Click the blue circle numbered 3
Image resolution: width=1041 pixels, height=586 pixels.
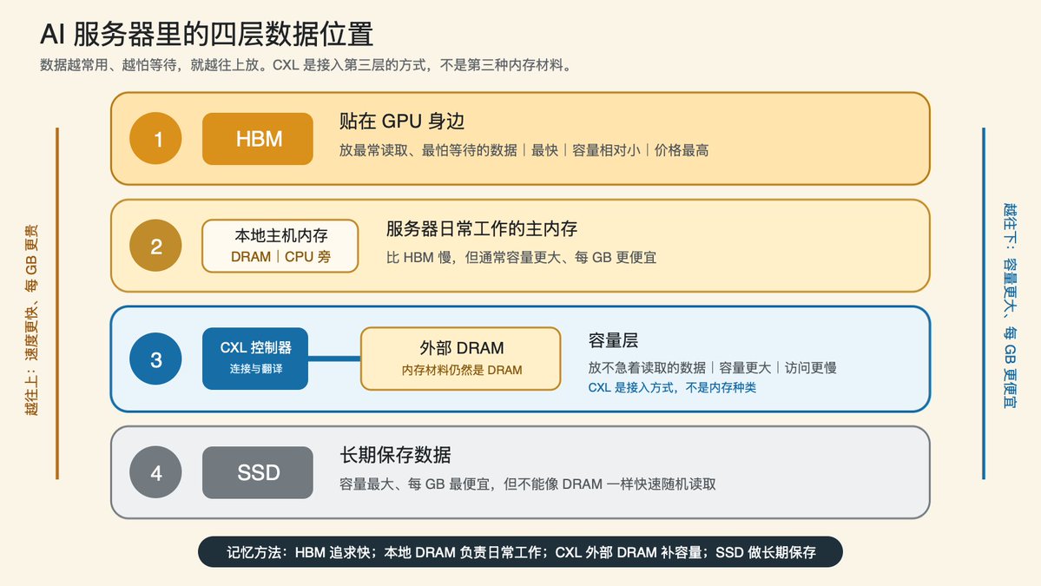(155, 359)
